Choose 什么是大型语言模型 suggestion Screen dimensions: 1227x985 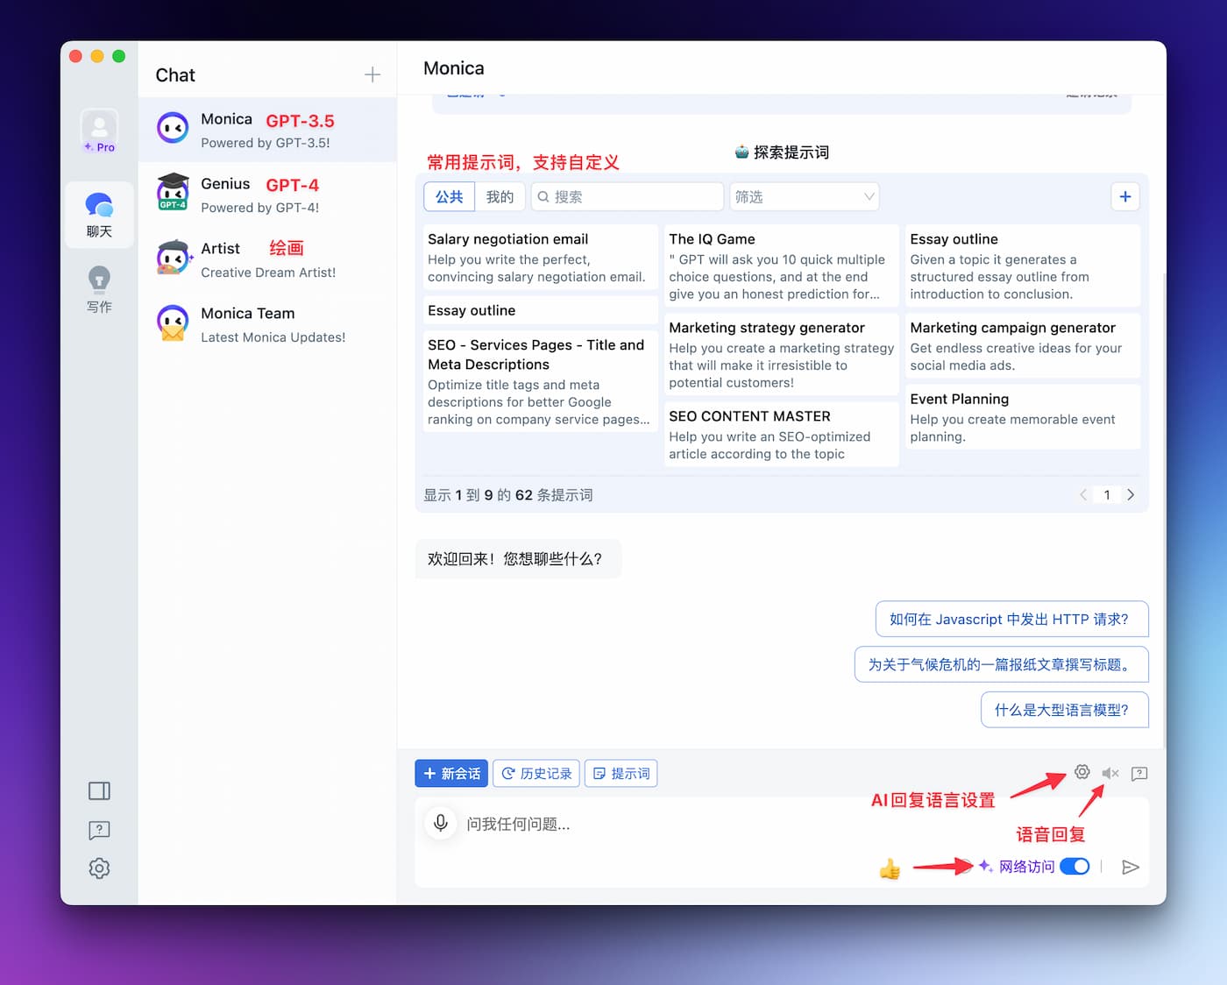point(1064,710)
